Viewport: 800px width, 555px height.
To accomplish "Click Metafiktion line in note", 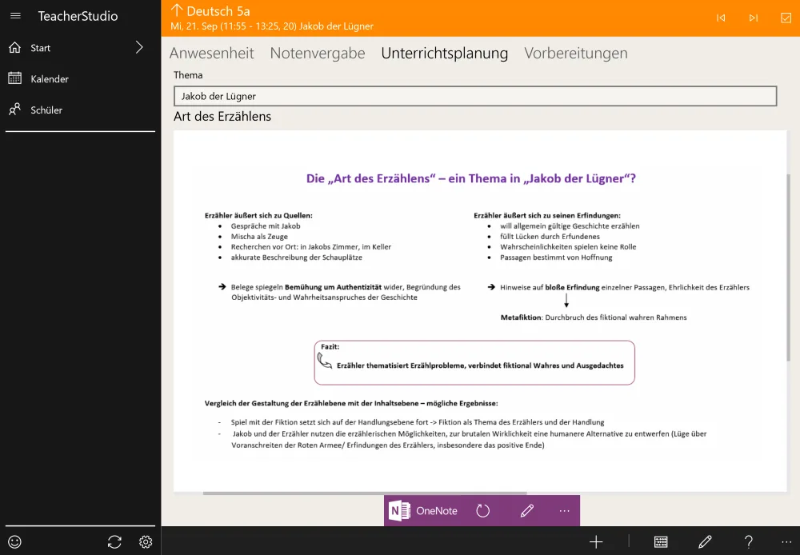I will tap(594, 317).
